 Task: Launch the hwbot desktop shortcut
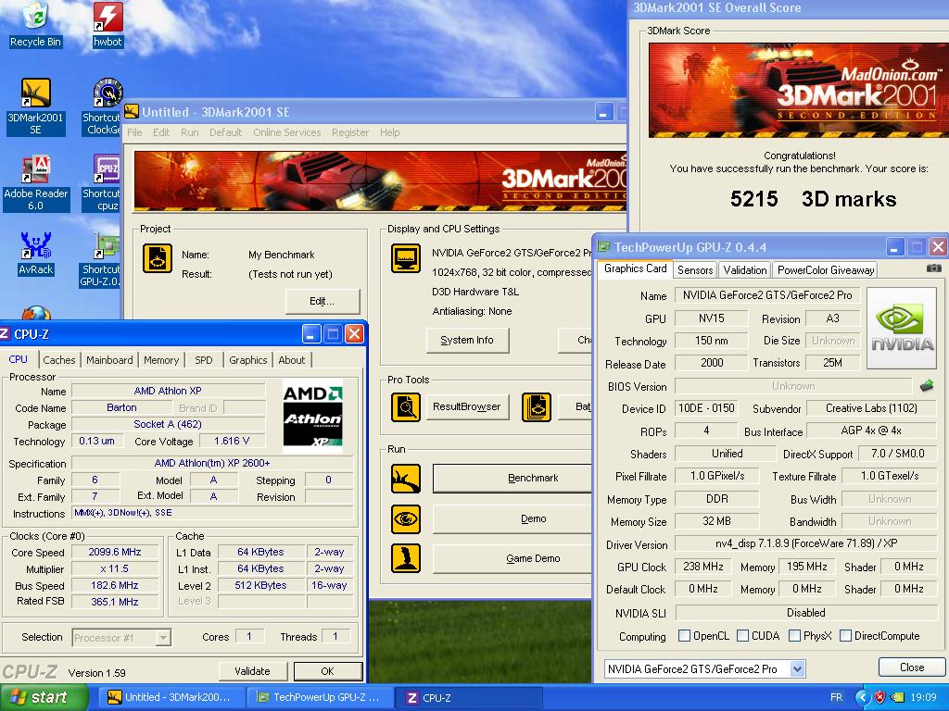tap(108, 24)
